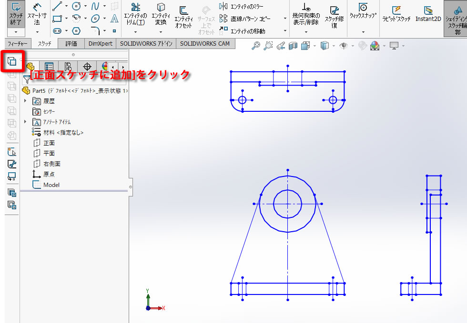Select the Straight Slot sketch tool
This screenshot has width=467, height=323.
click(x=57, y=30)
